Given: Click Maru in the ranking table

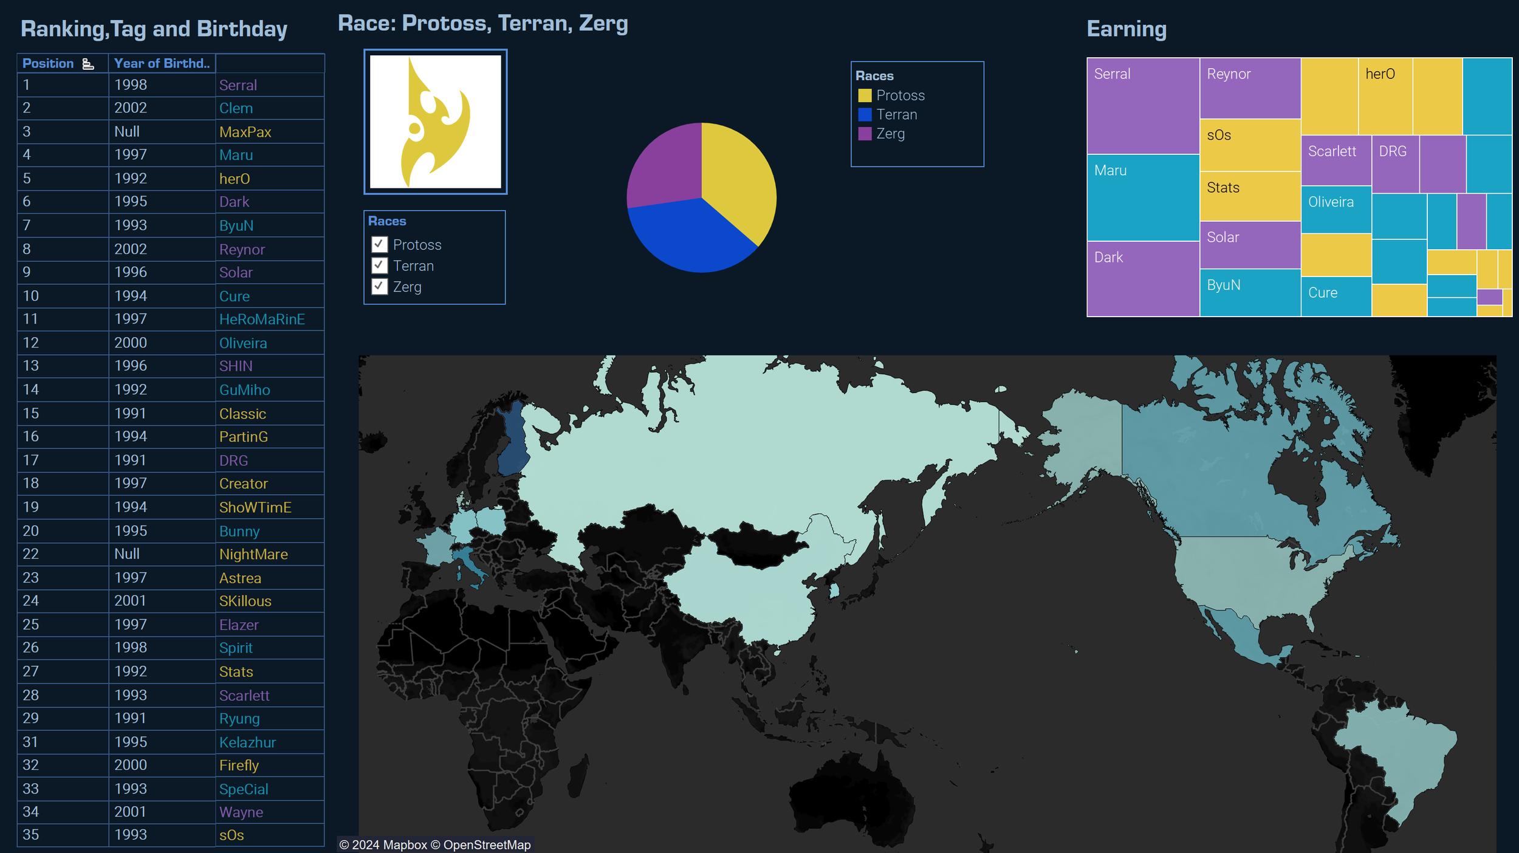Looking at the screenshot, I should tap(236, 155).
